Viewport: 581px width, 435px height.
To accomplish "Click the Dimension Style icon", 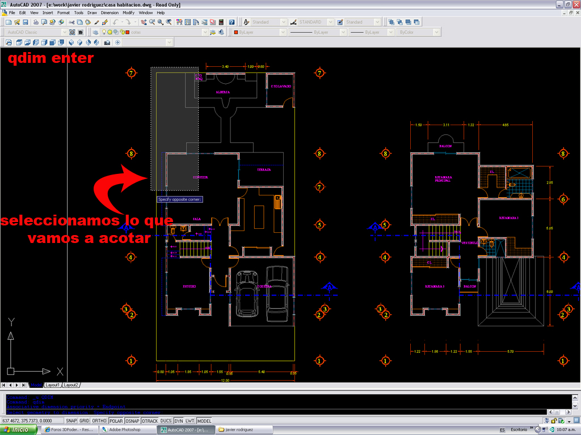I will coord(293,22).
